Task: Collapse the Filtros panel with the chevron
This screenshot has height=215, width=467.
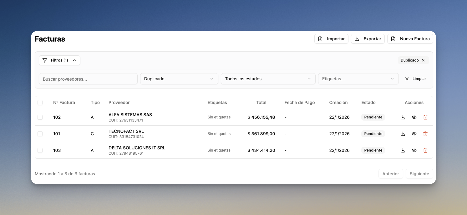Action: pyautogui.click(x=74, y=60)
